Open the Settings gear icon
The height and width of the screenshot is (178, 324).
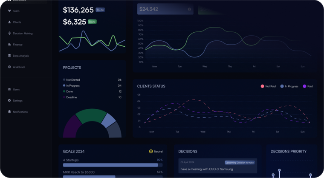pos(9,101)
